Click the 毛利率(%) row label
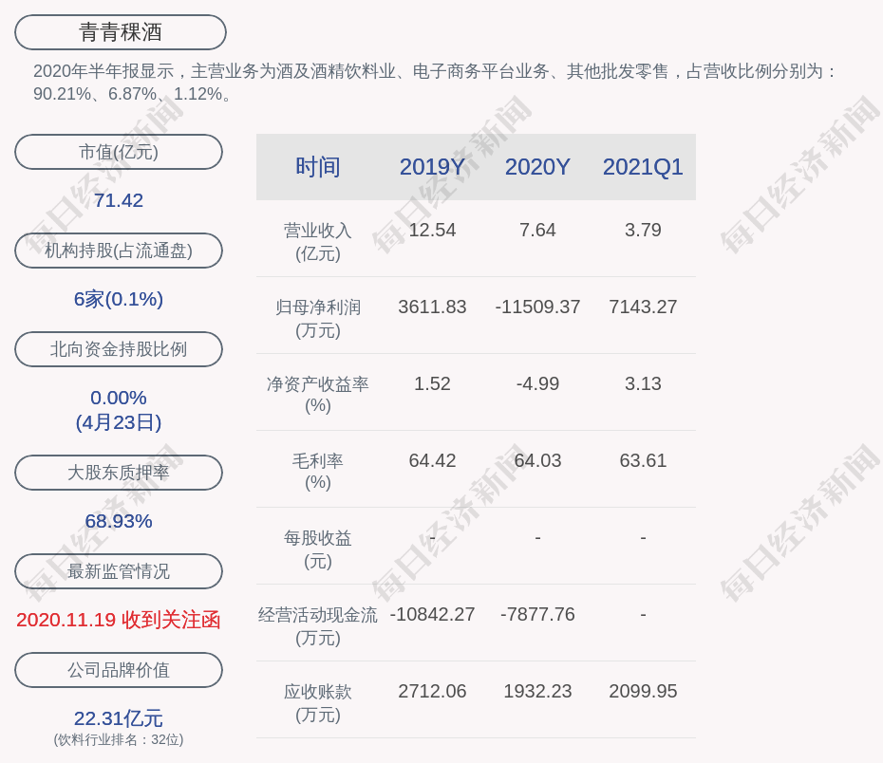 (318, 472)
